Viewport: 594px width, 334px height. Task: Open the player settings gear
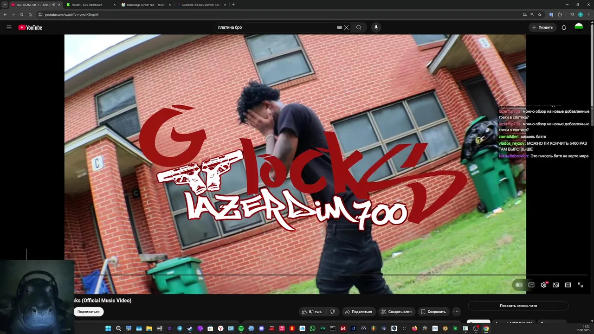(544, 285)
